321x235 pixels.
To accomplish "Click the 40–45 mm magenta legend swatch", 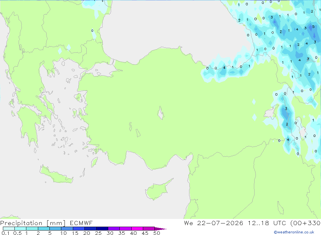I will click(x=137, y=229).
